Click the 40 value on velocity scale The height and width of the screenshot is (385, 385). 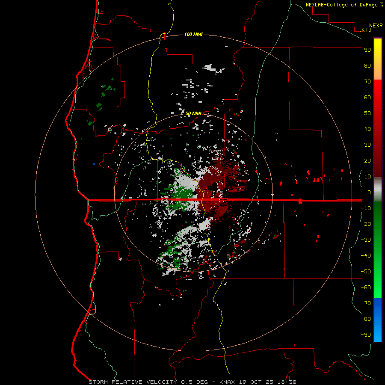367,129
